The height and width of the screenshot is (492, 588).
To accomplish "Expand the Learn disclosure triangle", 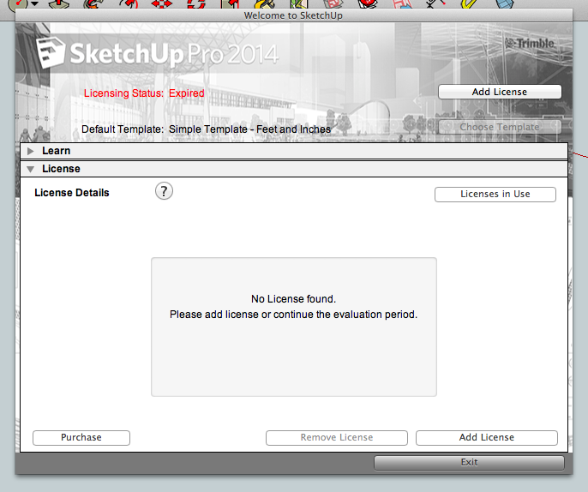I will pos(31,151).
